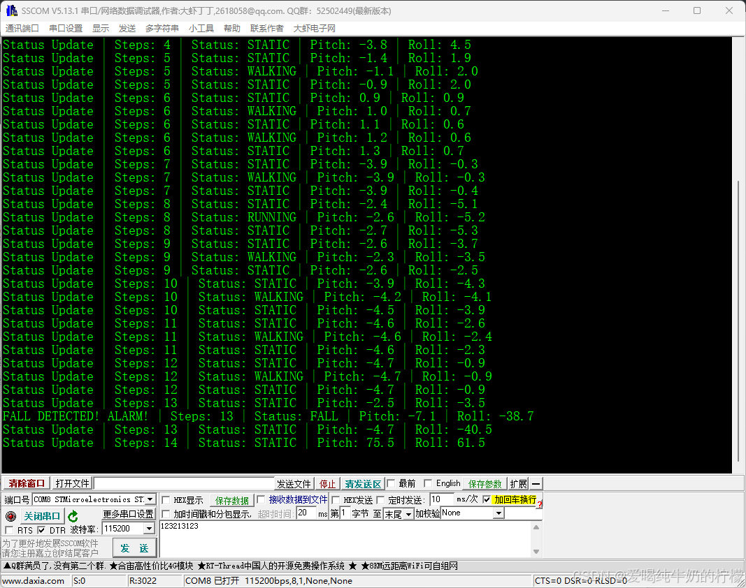
Task: Click the scrolling advertisement line about RT-Thread
Action: coord(230,566)
